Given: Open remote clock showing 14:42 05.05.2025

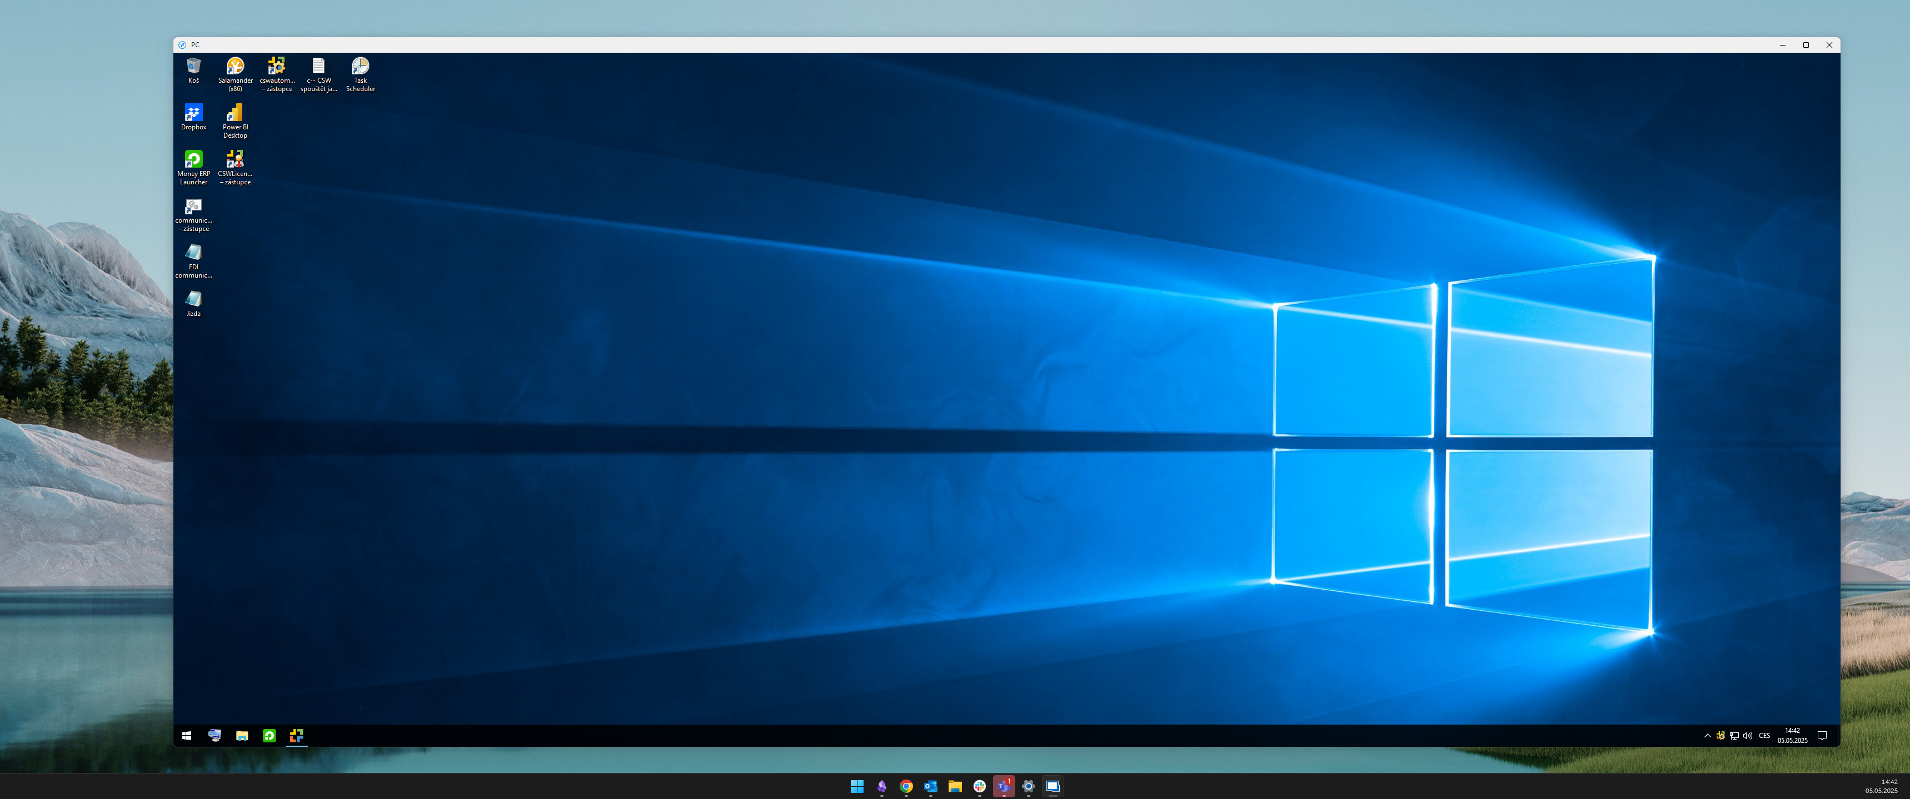Looking at the screenshot, I should [x=1792, y=735].
